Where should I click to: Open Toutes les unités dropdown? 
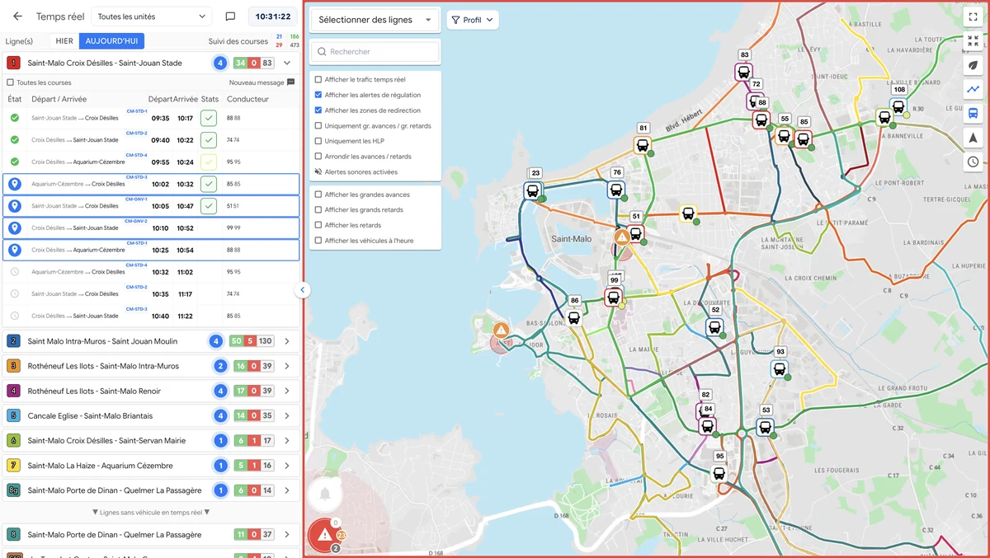[x=151, y=16]
